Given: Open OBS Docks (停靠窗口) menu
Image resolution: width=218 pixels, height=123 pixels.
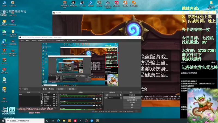Looking at the screenshot, I should click(42, 40).
